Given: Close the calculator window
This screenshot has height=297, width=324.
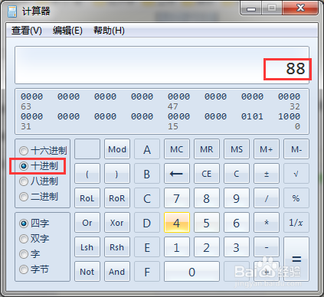Looking at the screenshot, I should 300,8.
